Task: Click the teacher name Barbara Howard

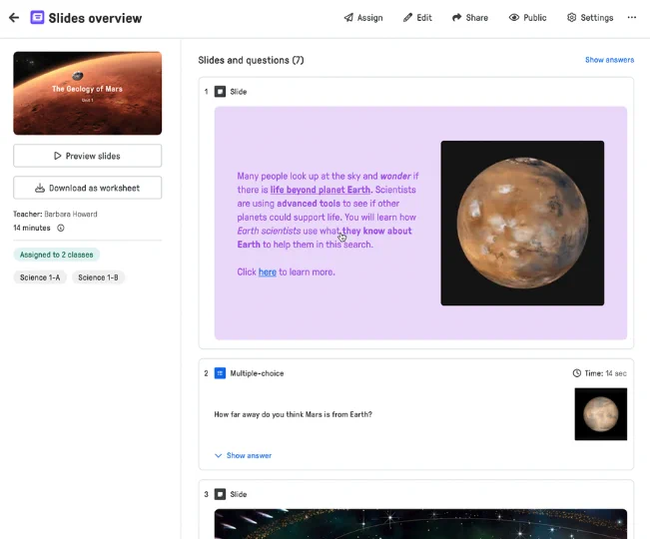Action: [71, 215]
